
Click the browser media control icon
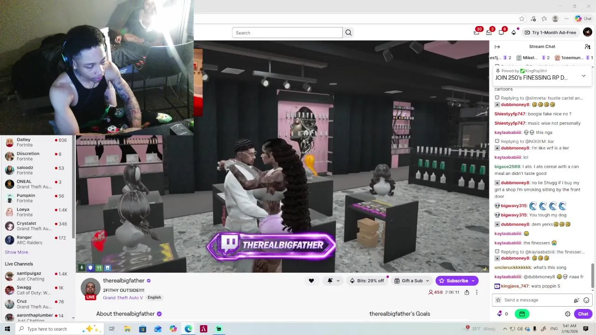pyautogui.click(x=533, y=19)
